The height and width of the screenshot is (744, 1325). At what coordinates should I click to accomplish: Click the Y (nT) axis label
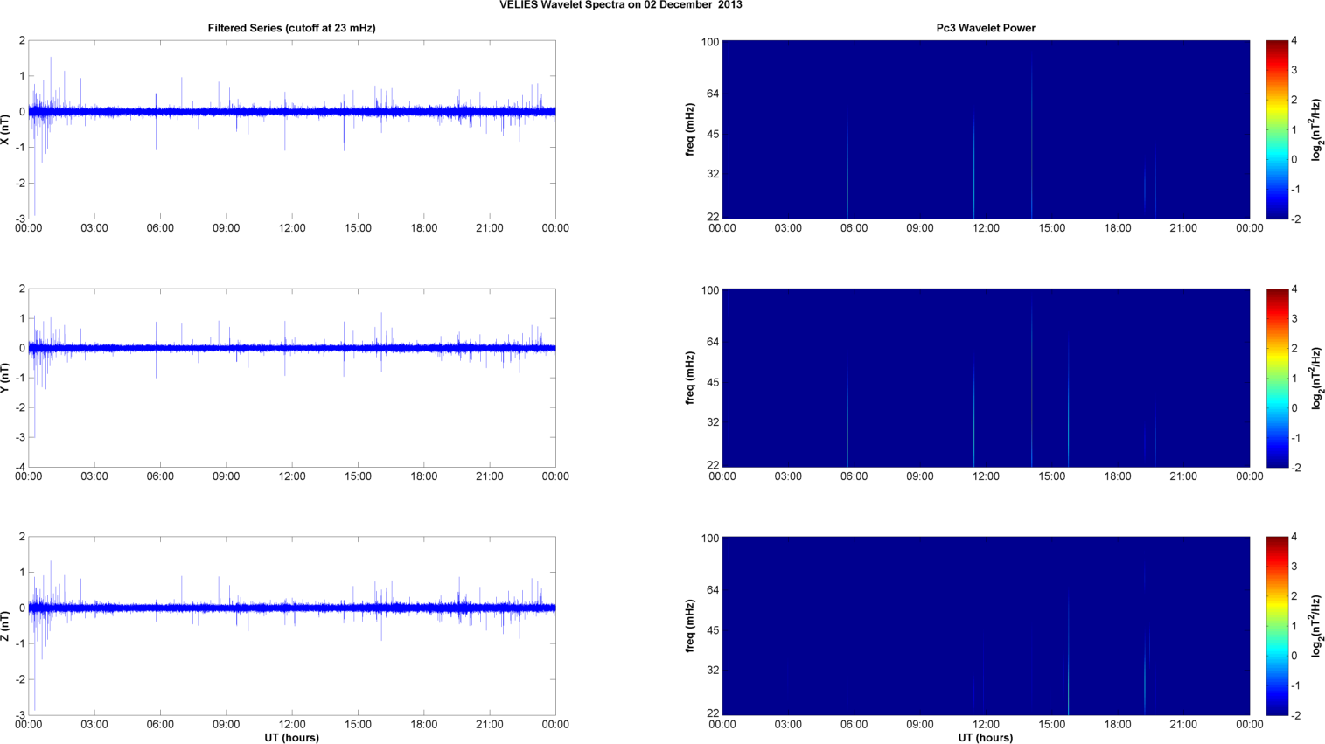(x=6, y=378)
